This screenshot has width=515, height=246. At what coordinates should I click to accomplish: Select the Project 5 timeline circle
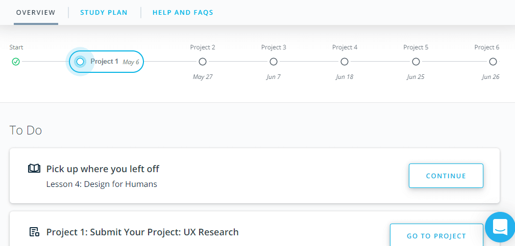416,62
